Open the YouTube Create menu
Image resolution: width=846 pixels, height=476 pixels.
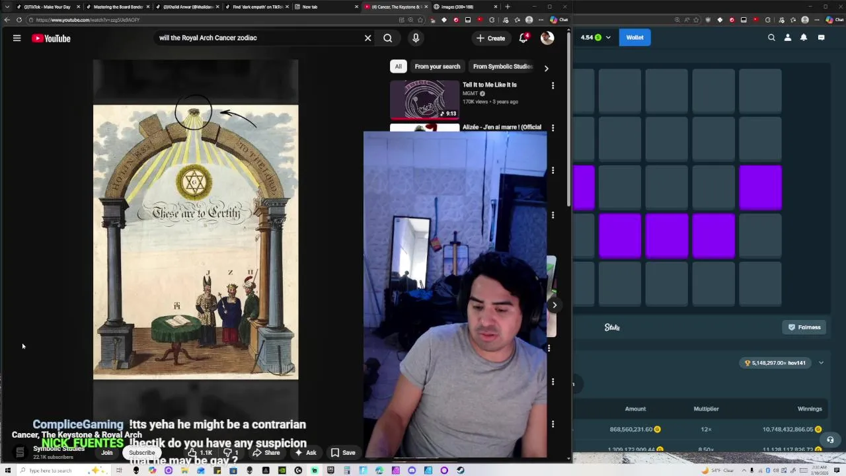pos(491,38)
